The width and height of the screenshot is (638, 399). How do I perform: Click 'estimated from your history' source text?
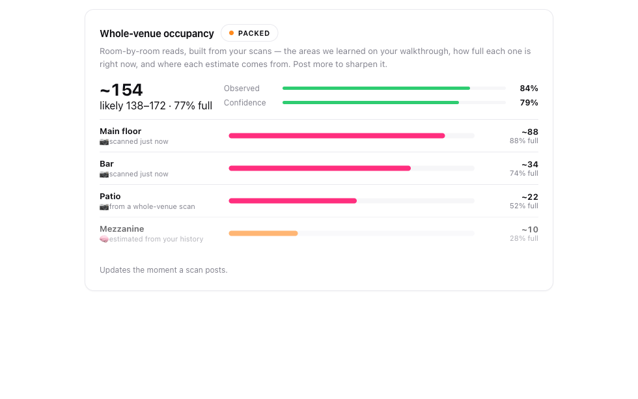(x=156, y=239)
